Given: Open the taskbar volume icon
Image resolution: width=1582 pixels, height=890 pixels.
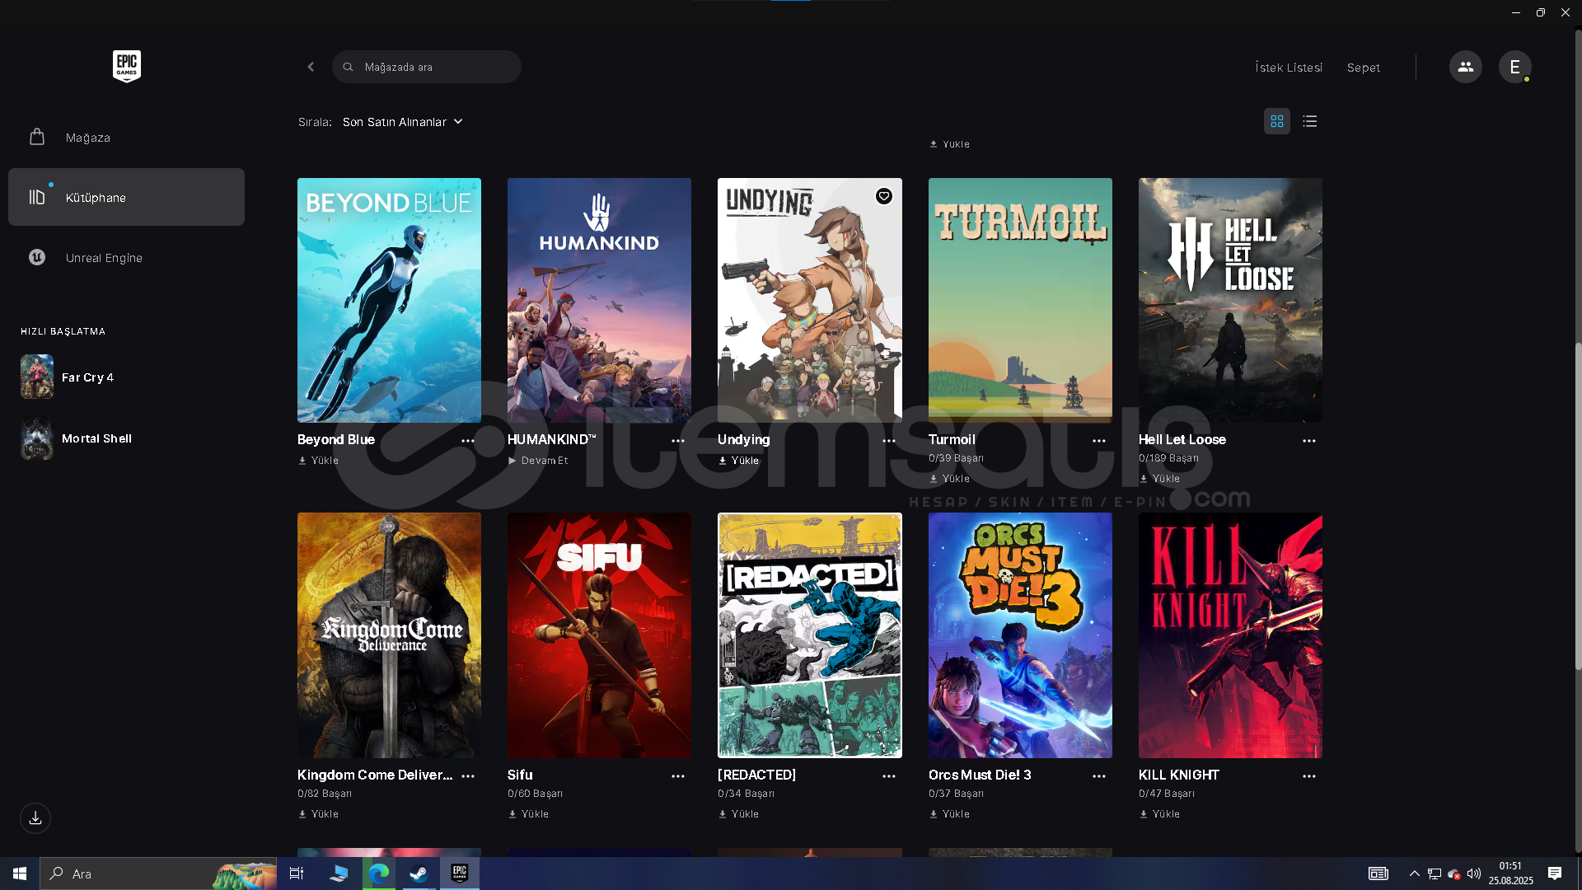Looking at the screenshot, I should pos(1474,874).
